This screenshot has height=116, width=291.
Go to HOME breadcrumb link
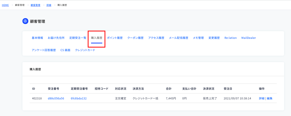pos(5,5)
